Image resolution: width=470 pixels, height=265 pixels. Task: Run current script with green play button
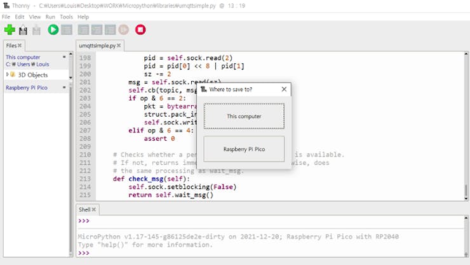click(x=53, y=30)
